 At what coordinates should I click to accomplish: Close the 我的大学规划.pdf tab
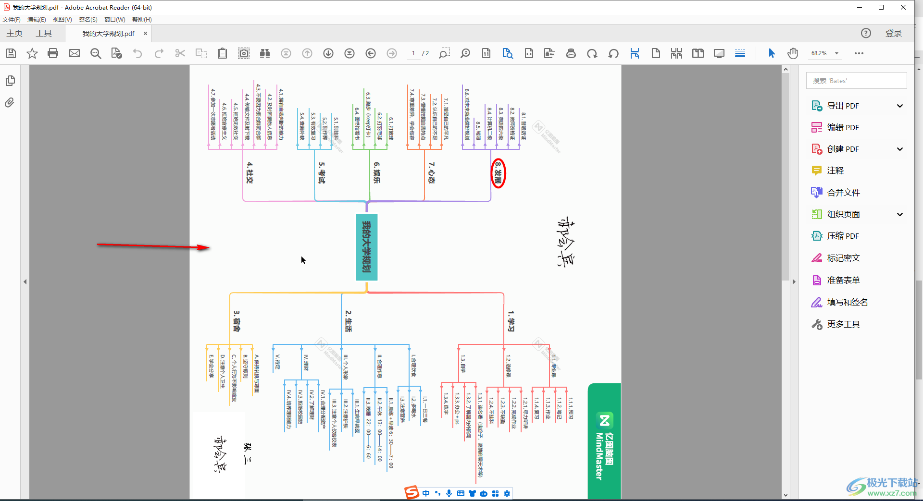[145, 34]
